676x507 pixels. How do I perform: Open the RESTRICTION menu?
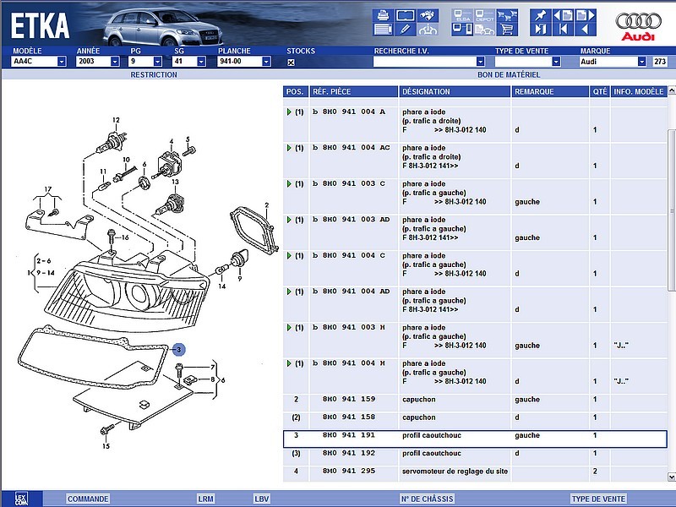click(x=154, y=74)
